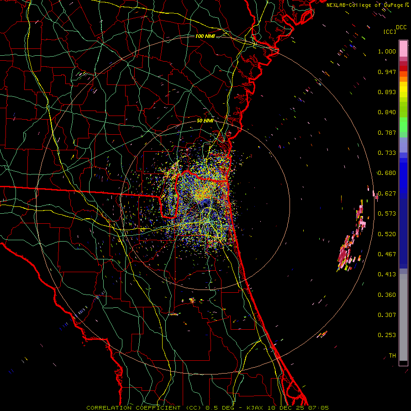
Task: Click the KJAX radar site center on map
Action: pyautogui.click(x=205, y=205)
